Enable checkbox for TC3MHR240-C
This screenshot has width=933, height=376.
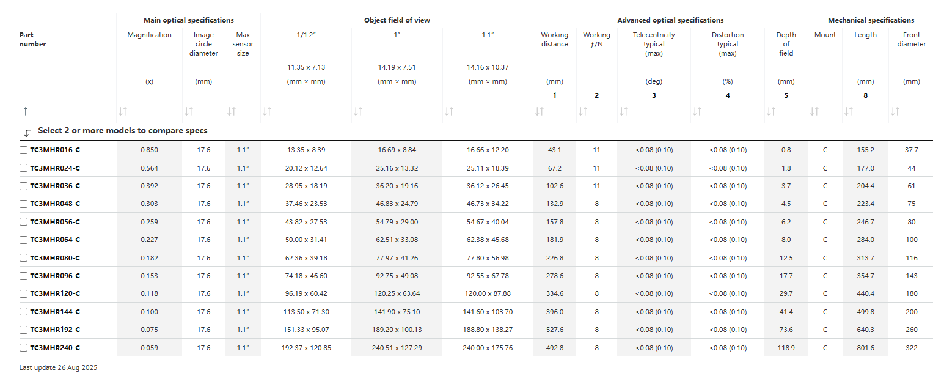[x=23, y=348]
